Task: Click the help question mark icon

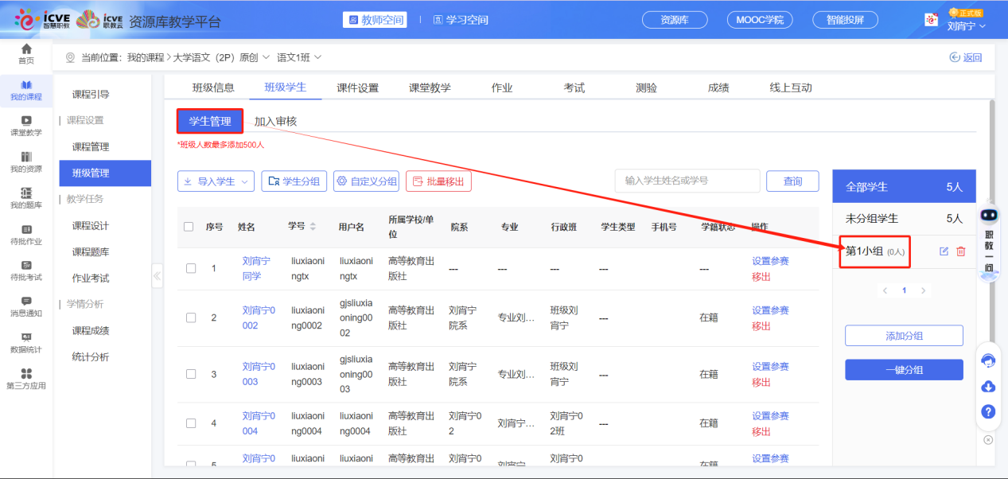Action: (989, 411)
